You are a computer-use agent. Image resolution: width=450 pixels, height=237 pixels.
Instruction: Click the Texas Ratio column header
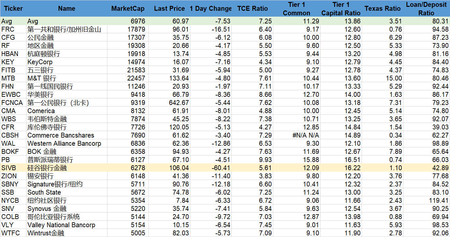click(x=382, y=8)
